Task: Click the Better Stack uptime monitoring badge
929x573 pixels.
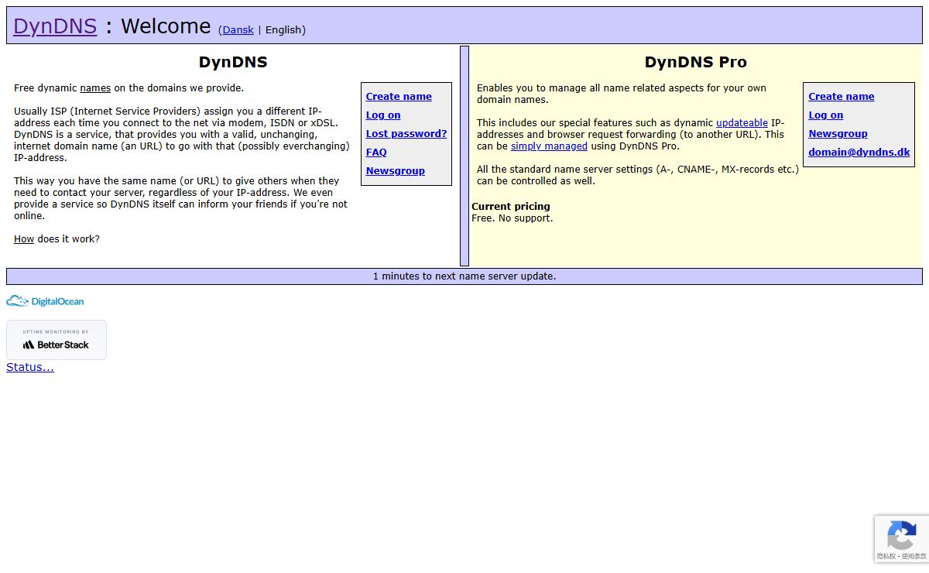Action: [x=57, y=340]
